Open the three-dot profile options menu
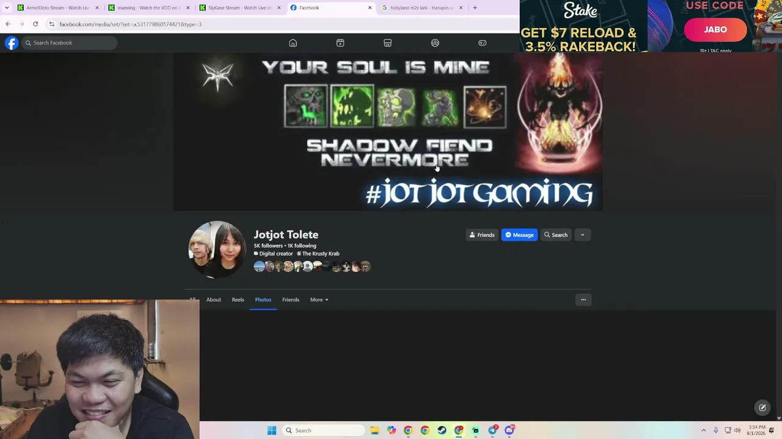Screen dimensions: 782x439 tap(583, 299)
